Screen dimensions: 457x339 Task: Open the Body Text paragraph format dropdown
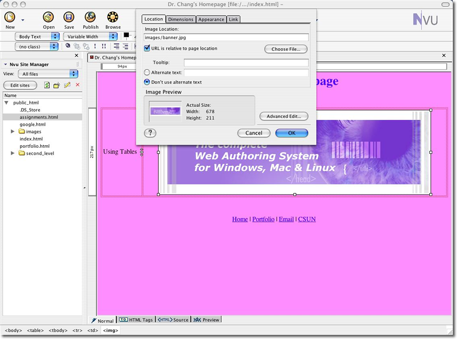click(37, 37)
